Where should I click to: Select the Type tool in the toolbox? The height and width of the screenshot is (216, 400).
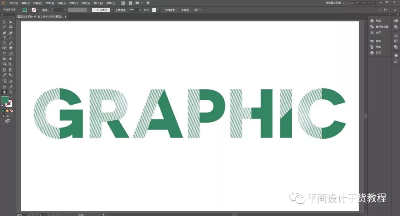click(x=4, y=38)
